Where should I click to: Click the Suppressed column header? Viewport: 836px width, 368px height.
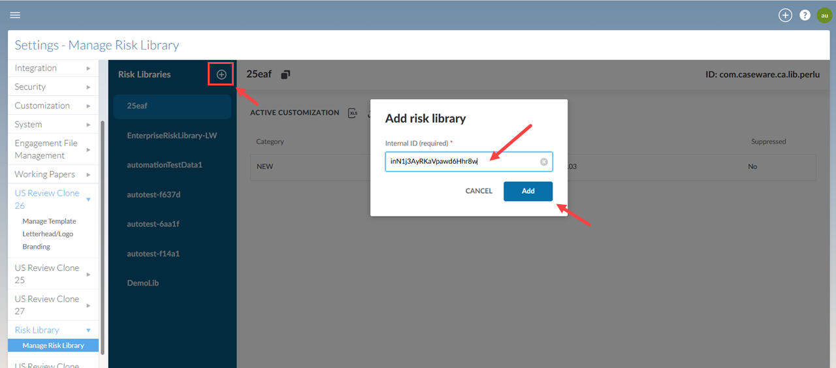coord(769,142)
